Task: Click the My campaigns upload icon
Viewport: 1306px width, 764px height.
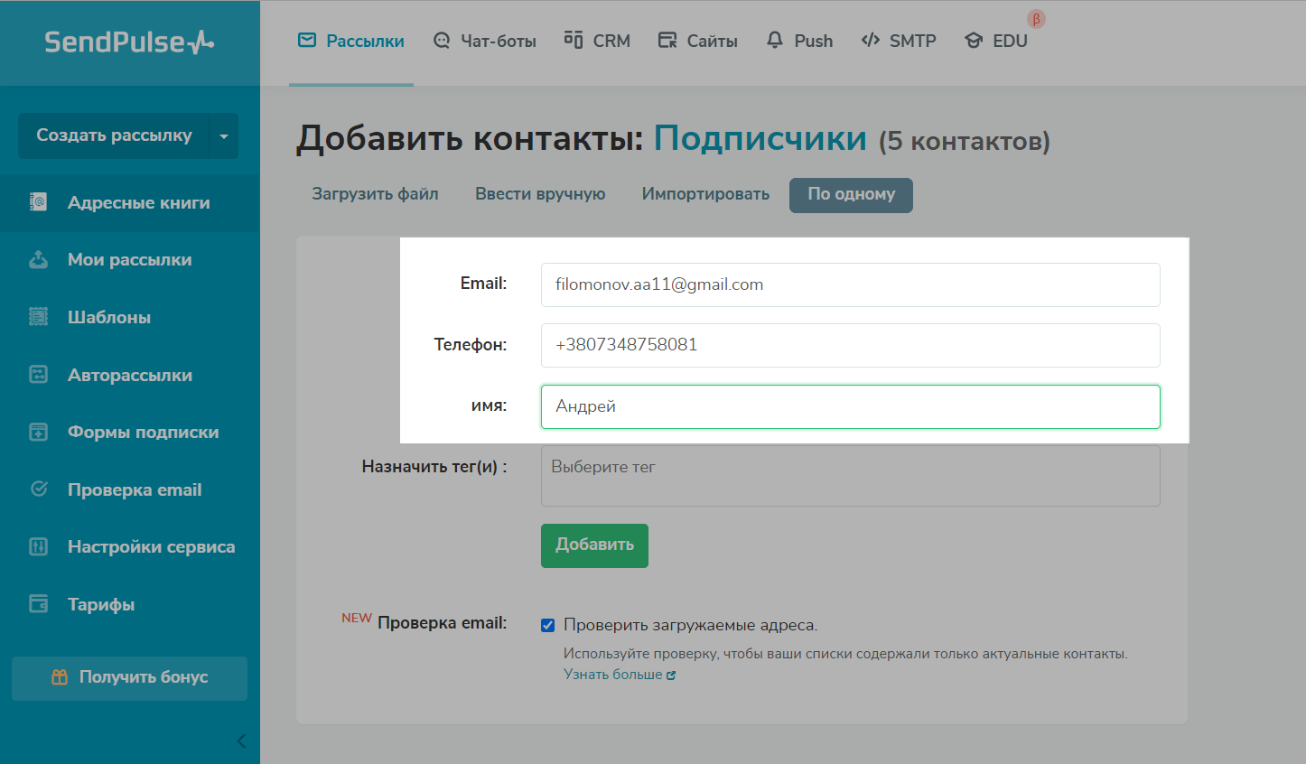Action: 38,260
